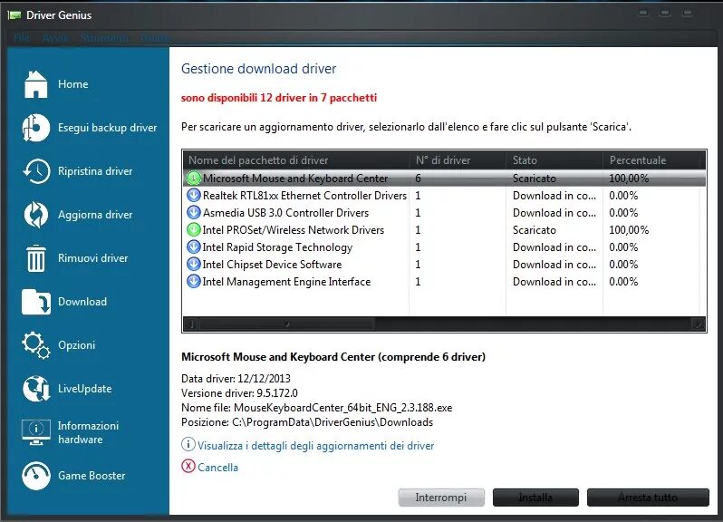The image size is (723, 522).
Task: Select Intel PROSet/Wireless Network Drivers row
Action: 445,229
